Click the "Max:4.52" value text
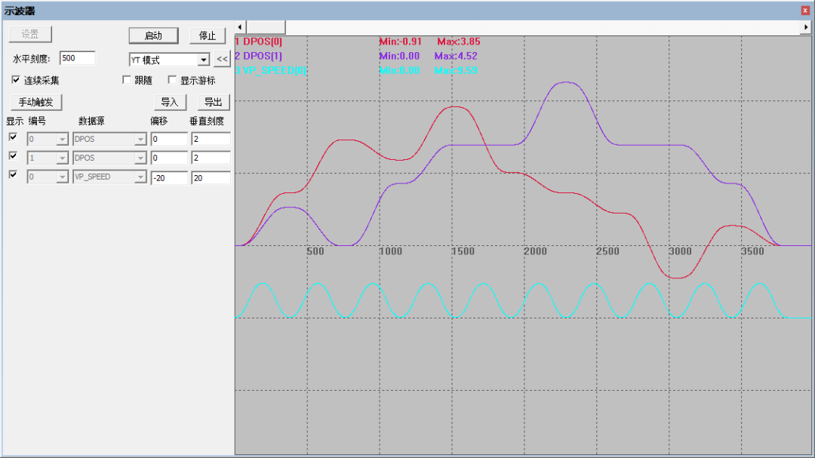 [456, 56]
